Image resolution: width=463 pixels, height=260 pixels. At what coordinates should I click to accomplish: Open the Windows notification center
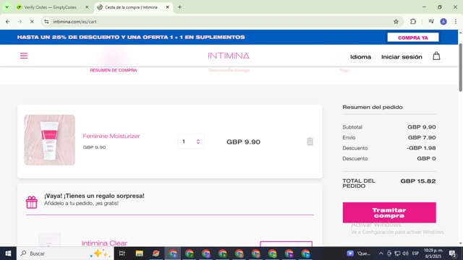tap(453, 253)
